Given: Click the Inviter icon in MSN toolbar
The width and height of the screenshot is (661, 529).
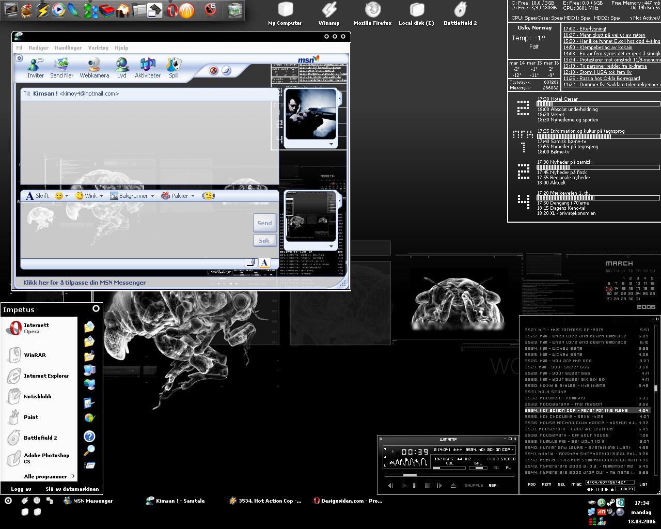Looking at the screenshot, I should click(x=35, y=68).
